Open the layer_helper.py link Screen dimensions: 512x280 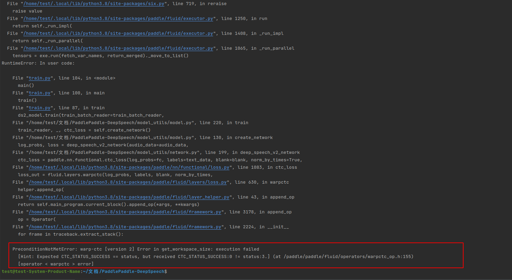[128, 197]
